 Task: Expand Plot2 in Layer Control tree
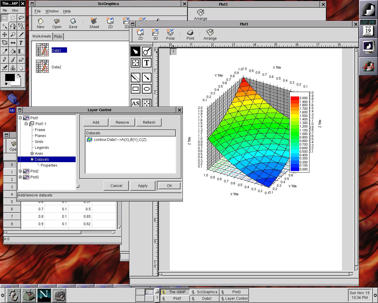[20, 171]
